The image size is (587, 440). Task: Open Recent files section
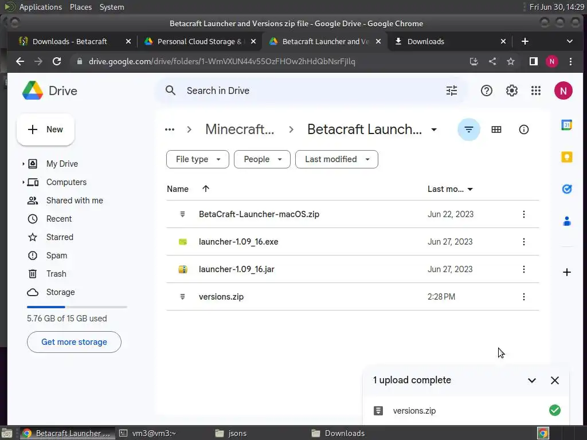pos(59,219)
